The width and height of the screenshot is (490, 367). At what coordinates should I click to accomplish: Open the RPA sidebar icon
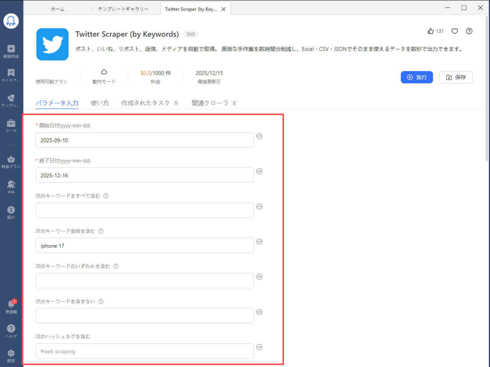click(x=11, y=185)
